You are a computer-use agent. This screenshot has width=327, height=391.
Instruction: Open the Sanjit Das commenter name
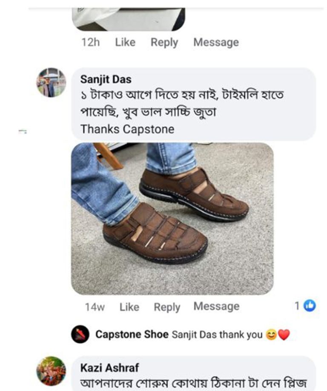pyautogui.click(x=106, y=79)
